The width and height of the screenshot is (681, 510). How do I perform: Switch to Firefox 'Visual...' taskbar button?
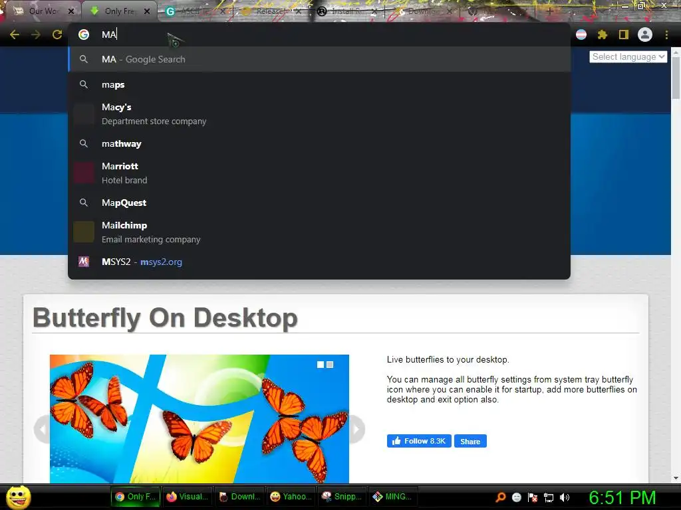(187, 497)
